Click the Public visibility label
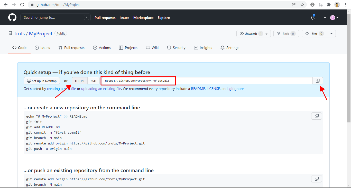This screenshot has height=188, width=351. (x=61, y=34)
